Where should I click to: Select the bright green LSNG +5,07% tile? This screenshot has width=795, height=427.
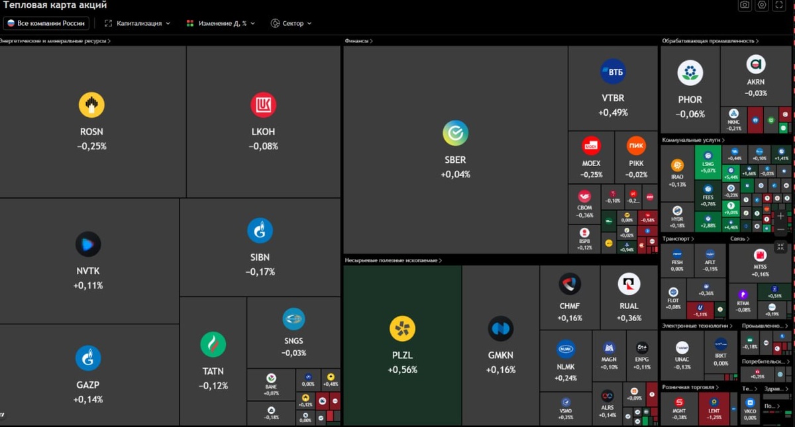pos(708,162)
